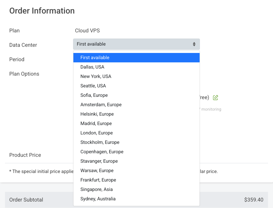Viewport: 273px width, 208px height.
Task: Click the Order Information heading
Action: pyautogui.click(x=42, y=11)
